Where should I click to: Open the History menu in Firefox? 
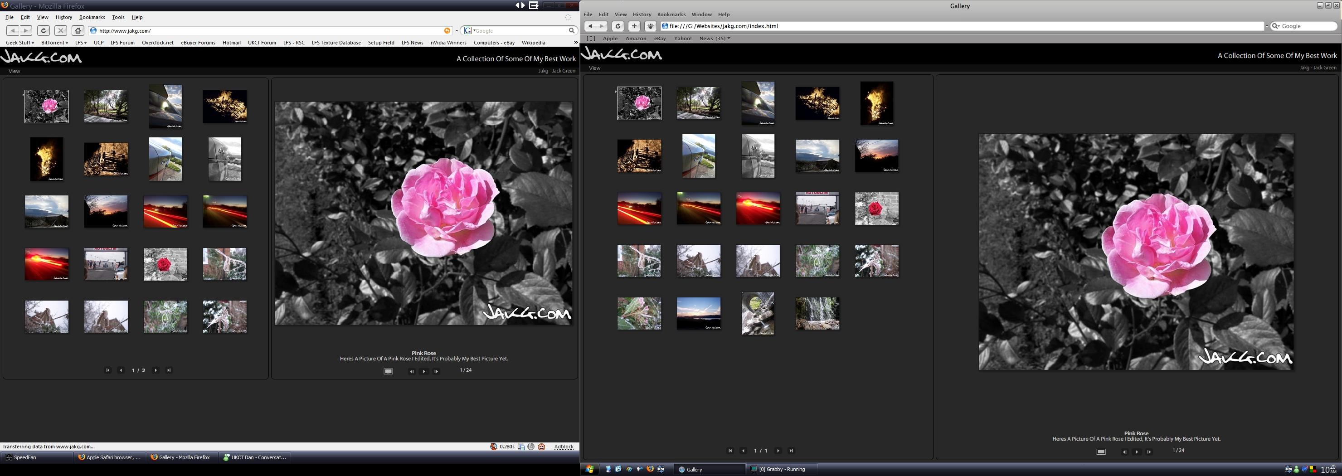click(64, 17)
